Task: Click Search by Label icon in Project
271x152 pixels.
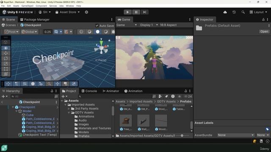Action: pos(166,96)
